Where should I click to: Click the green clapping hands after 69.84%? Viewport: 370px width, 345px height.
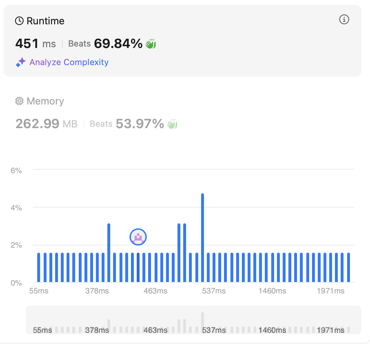[151, 44]
